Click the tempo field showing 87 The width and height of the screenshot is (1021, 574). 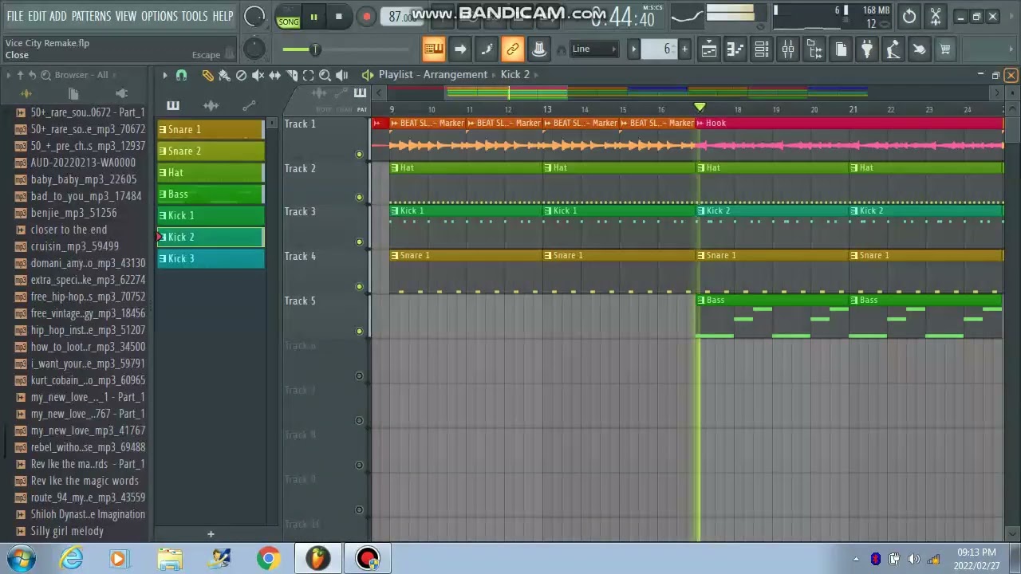400,17
